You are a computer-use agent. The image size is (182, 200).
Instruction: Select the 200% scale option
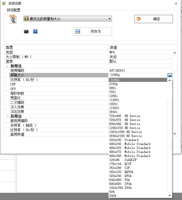click(113, 196)
